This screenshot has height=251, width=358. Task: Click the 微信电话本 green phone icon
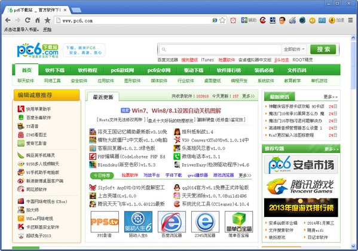tap(177, 157)
